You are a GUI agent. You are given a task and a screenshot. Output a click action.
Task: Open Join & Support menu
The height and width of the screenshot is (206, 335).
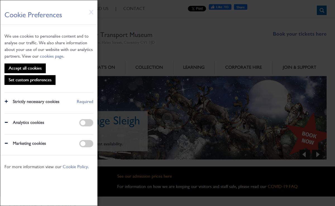299,67
